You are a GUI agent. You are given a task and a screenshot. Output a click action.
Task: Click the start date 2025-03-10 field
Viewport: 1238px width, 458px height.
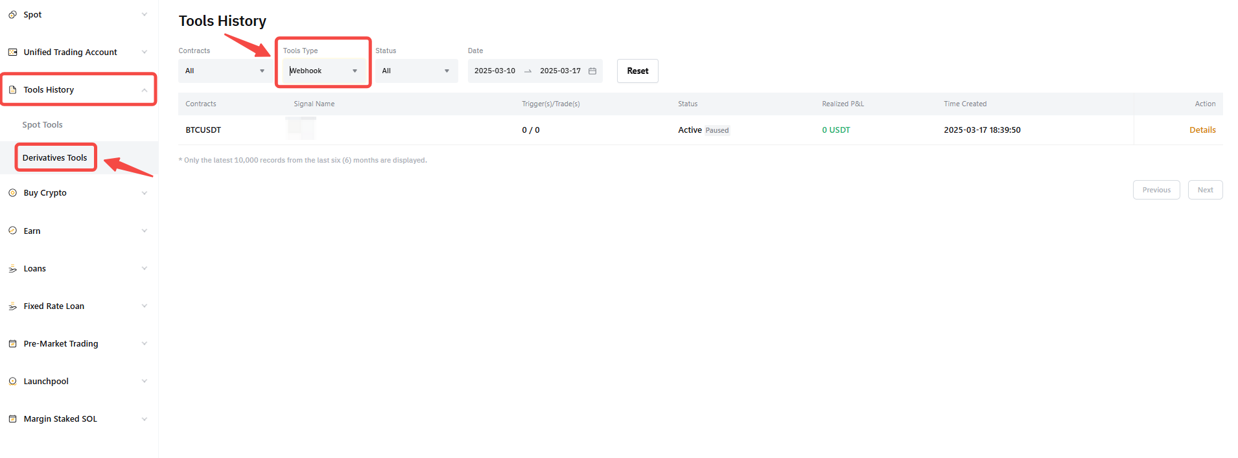495,71
